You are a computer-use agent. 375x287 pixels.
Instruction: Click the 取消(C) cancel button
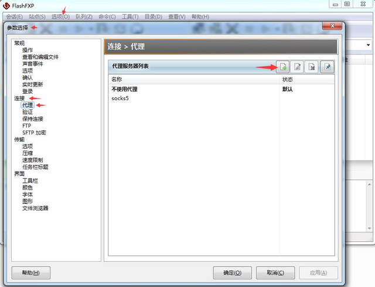(x=275, y=273)
